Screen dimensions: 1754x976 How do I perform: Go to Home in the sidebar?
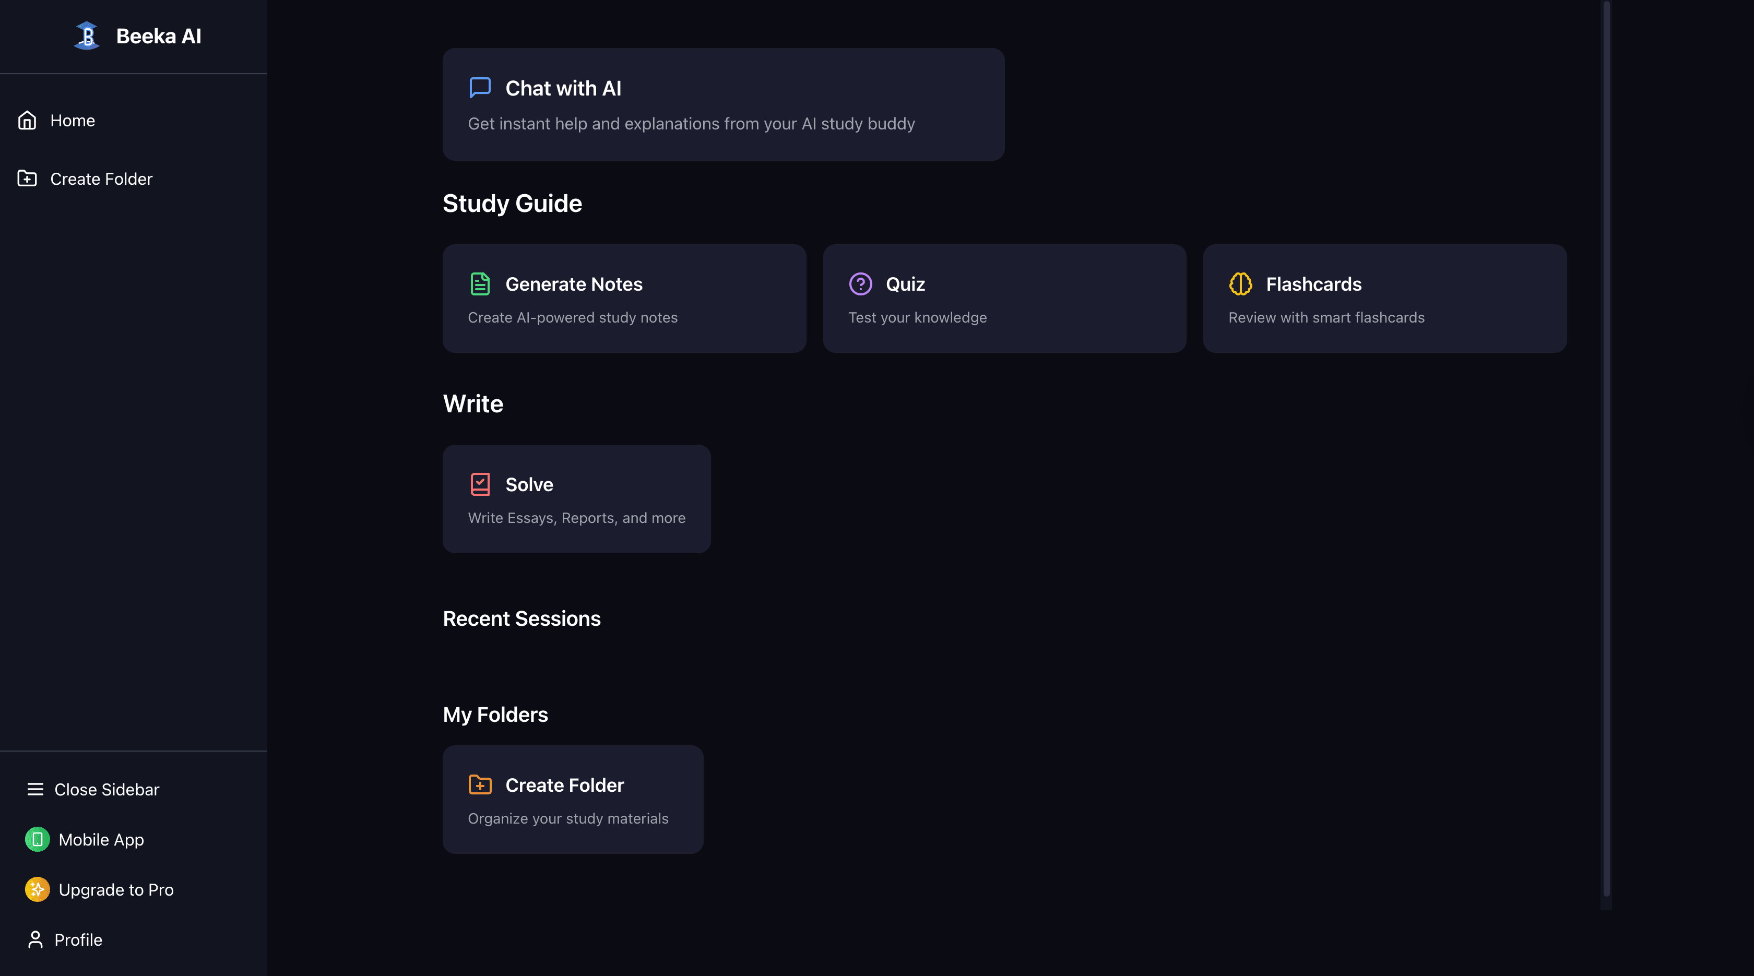[72, 121]
